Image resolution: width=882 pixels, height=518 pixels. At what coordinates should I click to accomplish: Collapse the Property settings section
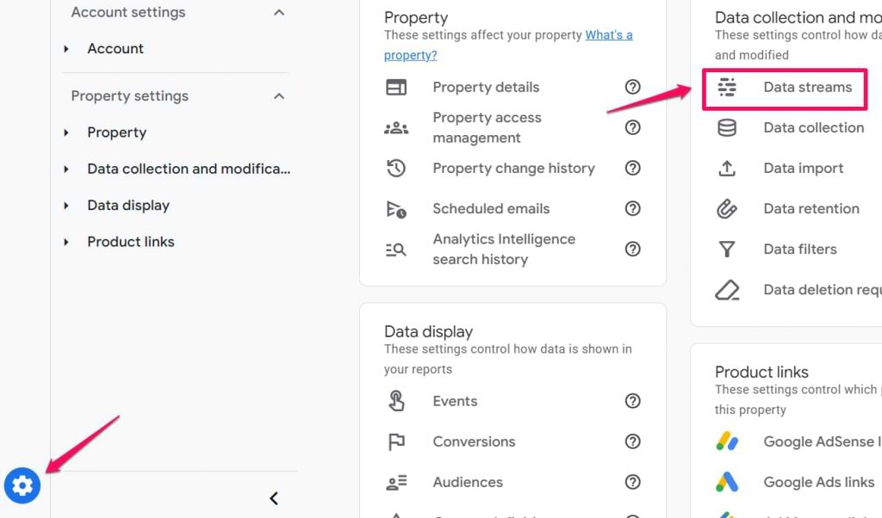[x=277, y=96]
